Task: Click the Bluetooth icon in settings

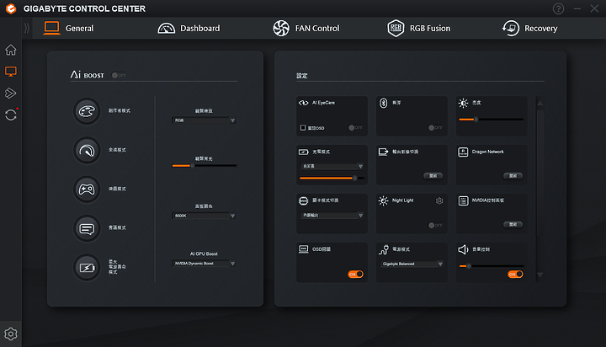Action: click(x=384, y=103)
